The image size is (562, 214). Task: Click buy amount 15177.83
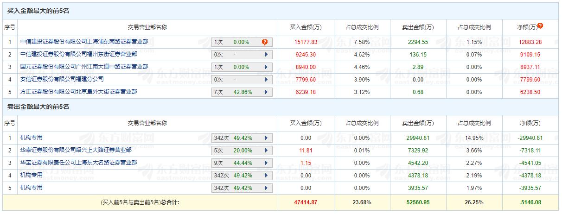[x=306, y=42]
